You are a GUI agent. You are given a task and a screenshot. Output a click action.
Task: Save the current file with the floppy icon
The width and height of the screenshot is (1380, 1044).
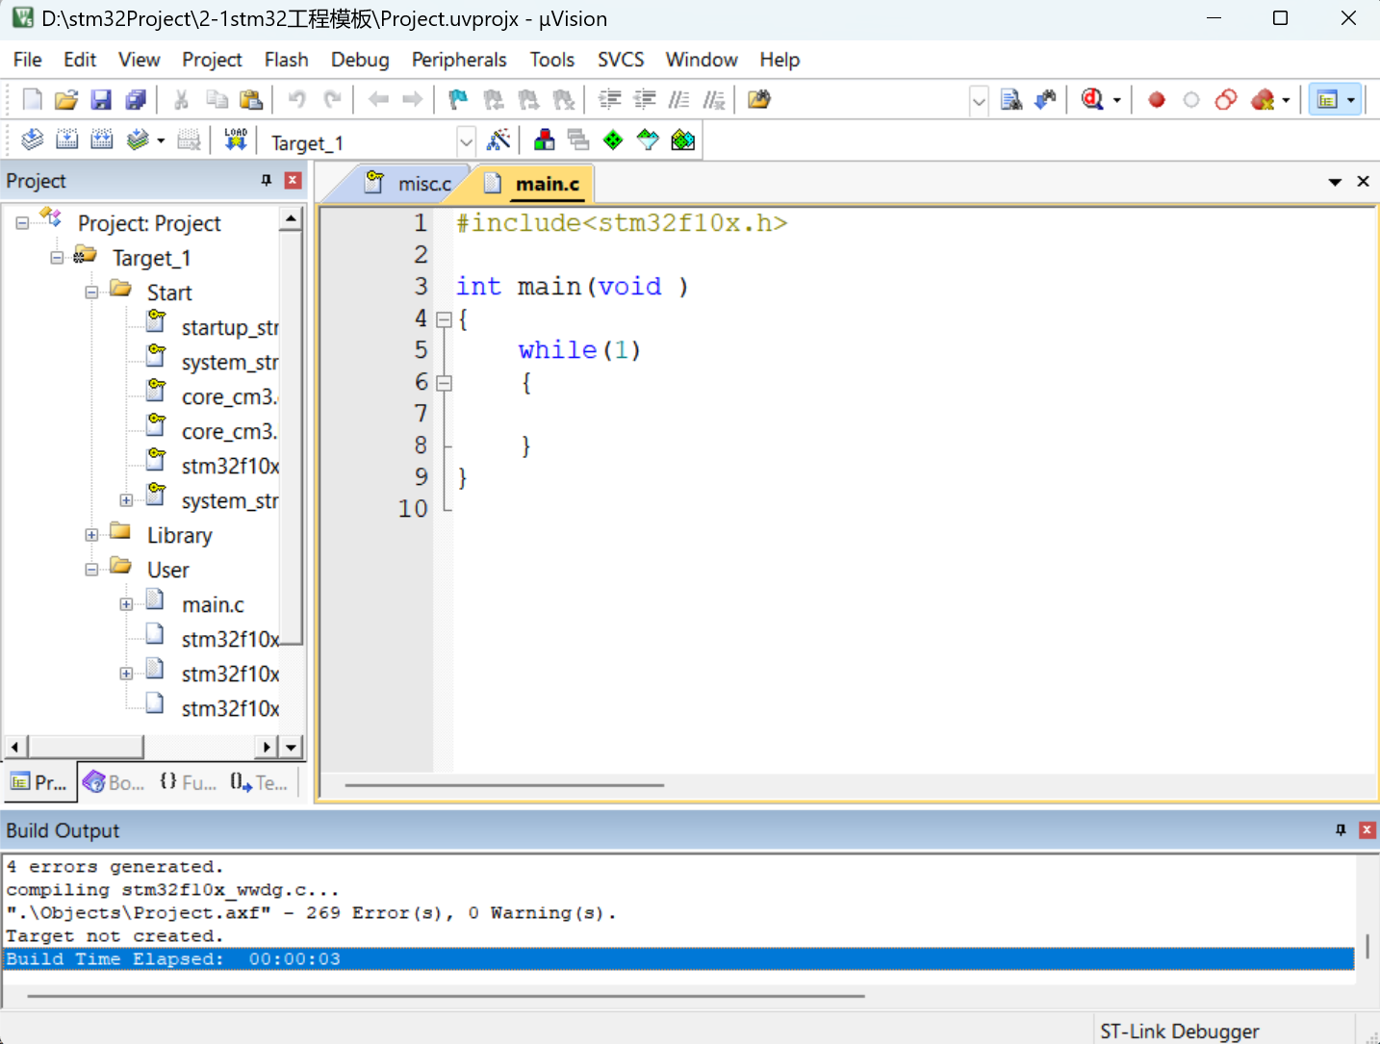(101, 99)
